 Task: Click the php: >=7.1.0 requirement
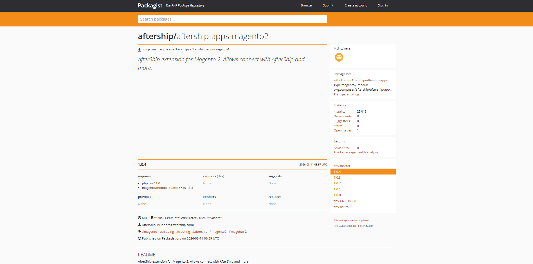pos(151,183)
